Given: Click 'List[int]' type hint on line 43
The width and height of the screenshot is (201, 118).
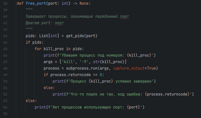Looking at the screenshot, I should (x=49, y=36).
